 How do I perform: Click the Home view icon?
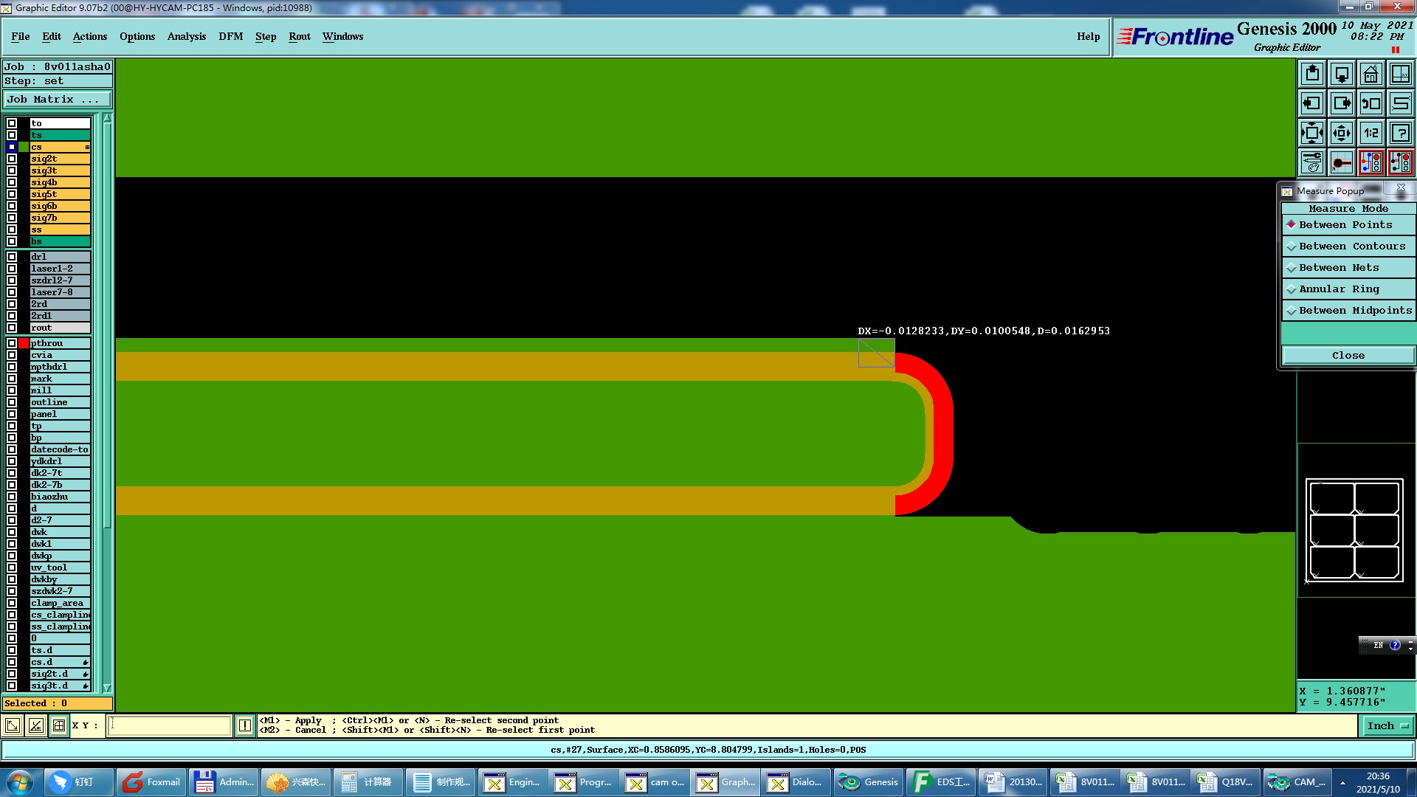tap(1371, 74)
